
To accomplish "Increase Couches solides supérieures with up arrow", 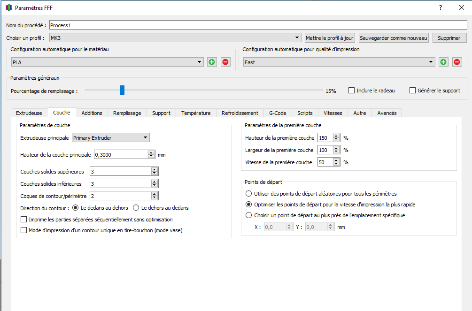I will coord(155,169).
